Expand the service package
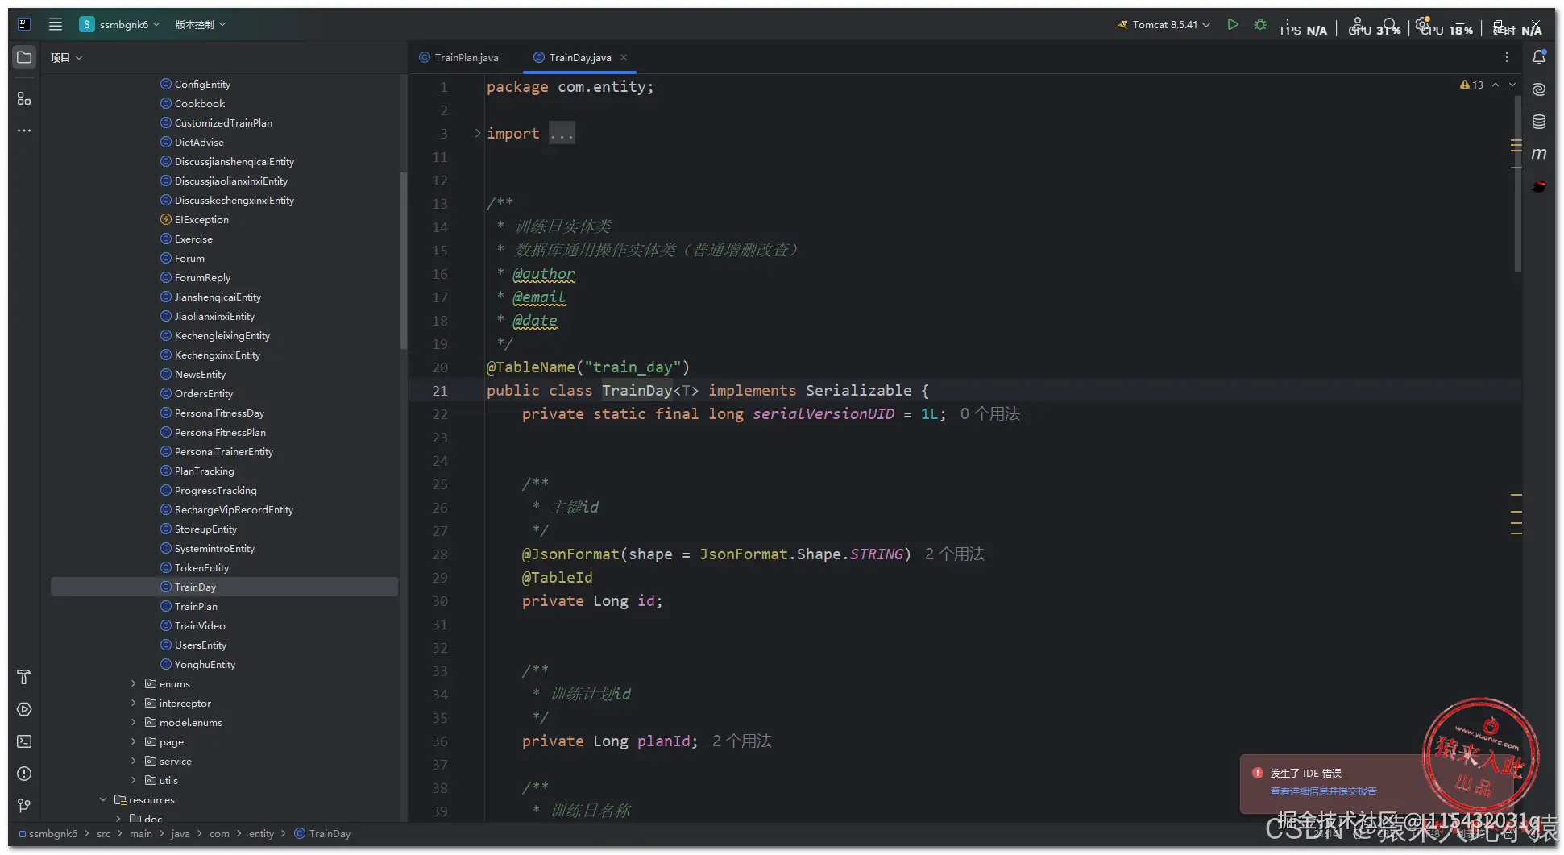Screen dimensions: 1564x855 pyautogui.click(x=134, y=761)
